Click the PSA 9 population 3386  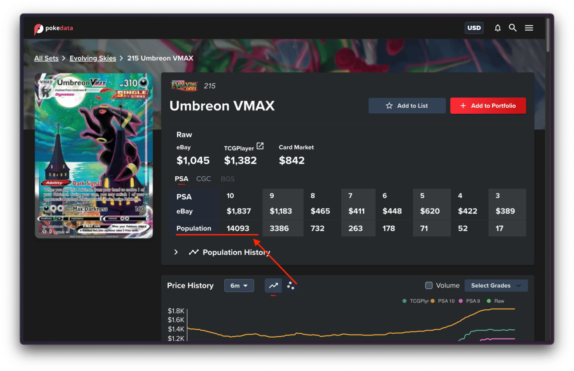[x=279, y=229]
